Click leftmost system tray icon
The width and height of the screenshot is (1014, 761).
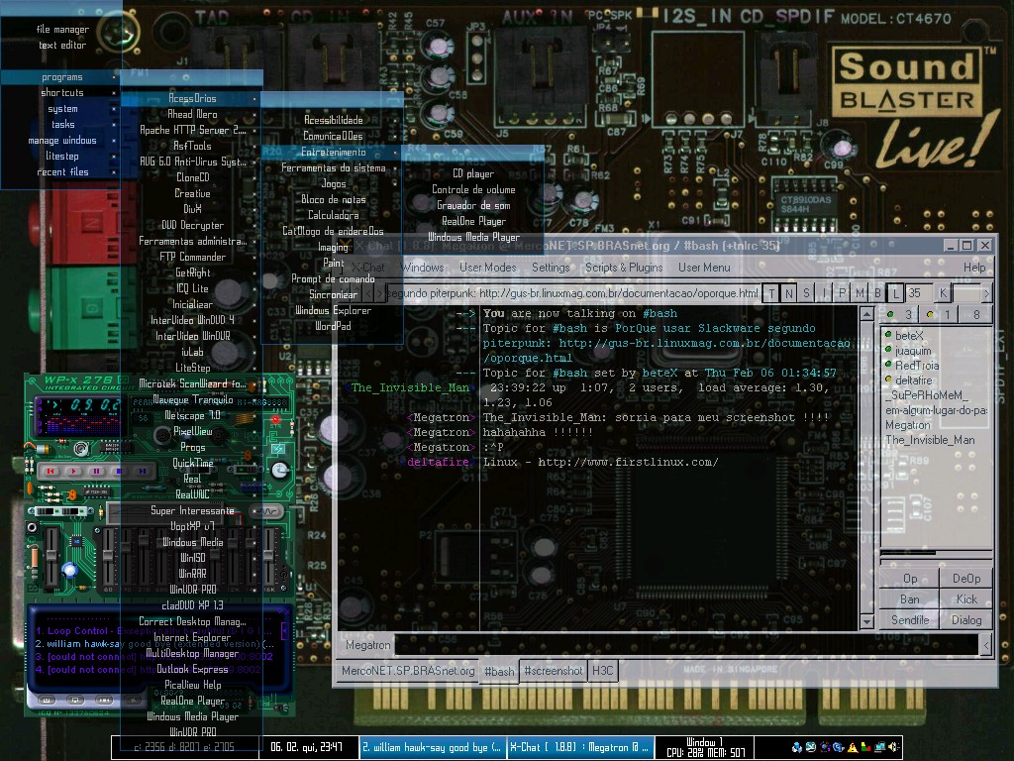tap(797, 747)
